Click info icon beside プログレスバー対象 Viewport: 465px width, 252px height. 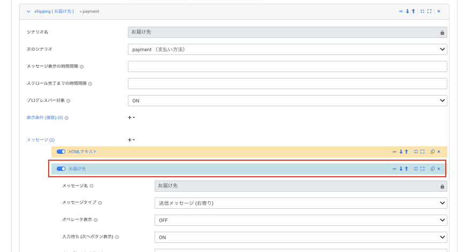point(68,100)
